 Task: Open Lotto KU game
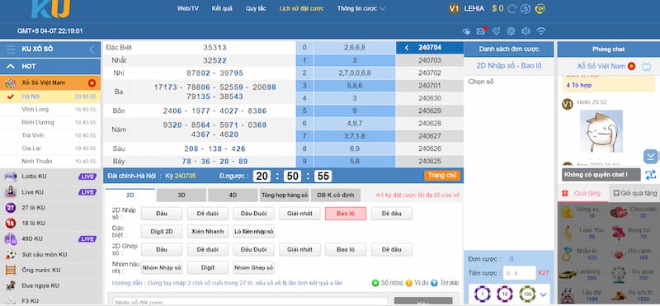click(50, 177)
